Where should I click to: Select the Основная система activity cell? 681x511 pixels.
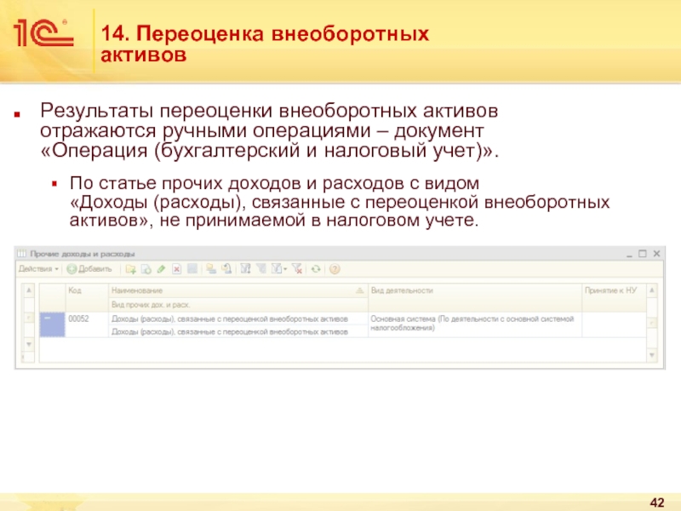coord(475,324)
